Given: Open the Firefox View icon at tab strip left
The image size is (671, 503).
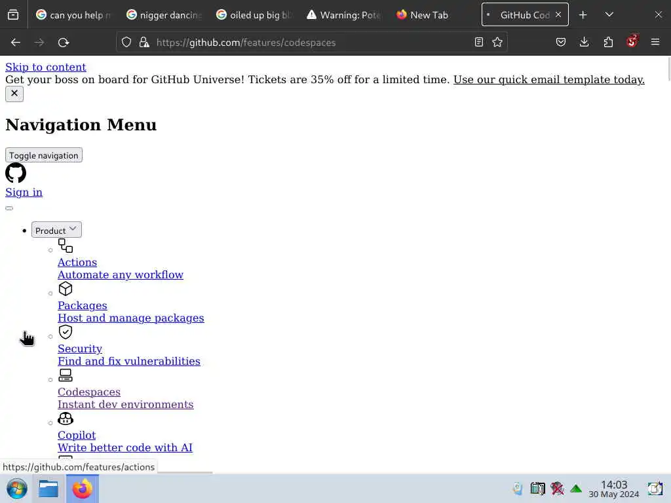Looking at the screenshot, I should tap(13, 15).
